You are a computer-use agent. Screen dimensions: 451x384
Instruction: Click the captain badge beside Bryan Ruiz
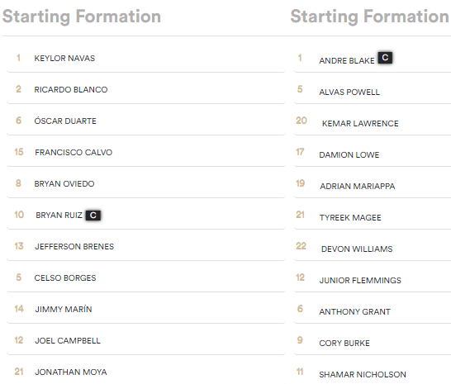click(93, 216)
